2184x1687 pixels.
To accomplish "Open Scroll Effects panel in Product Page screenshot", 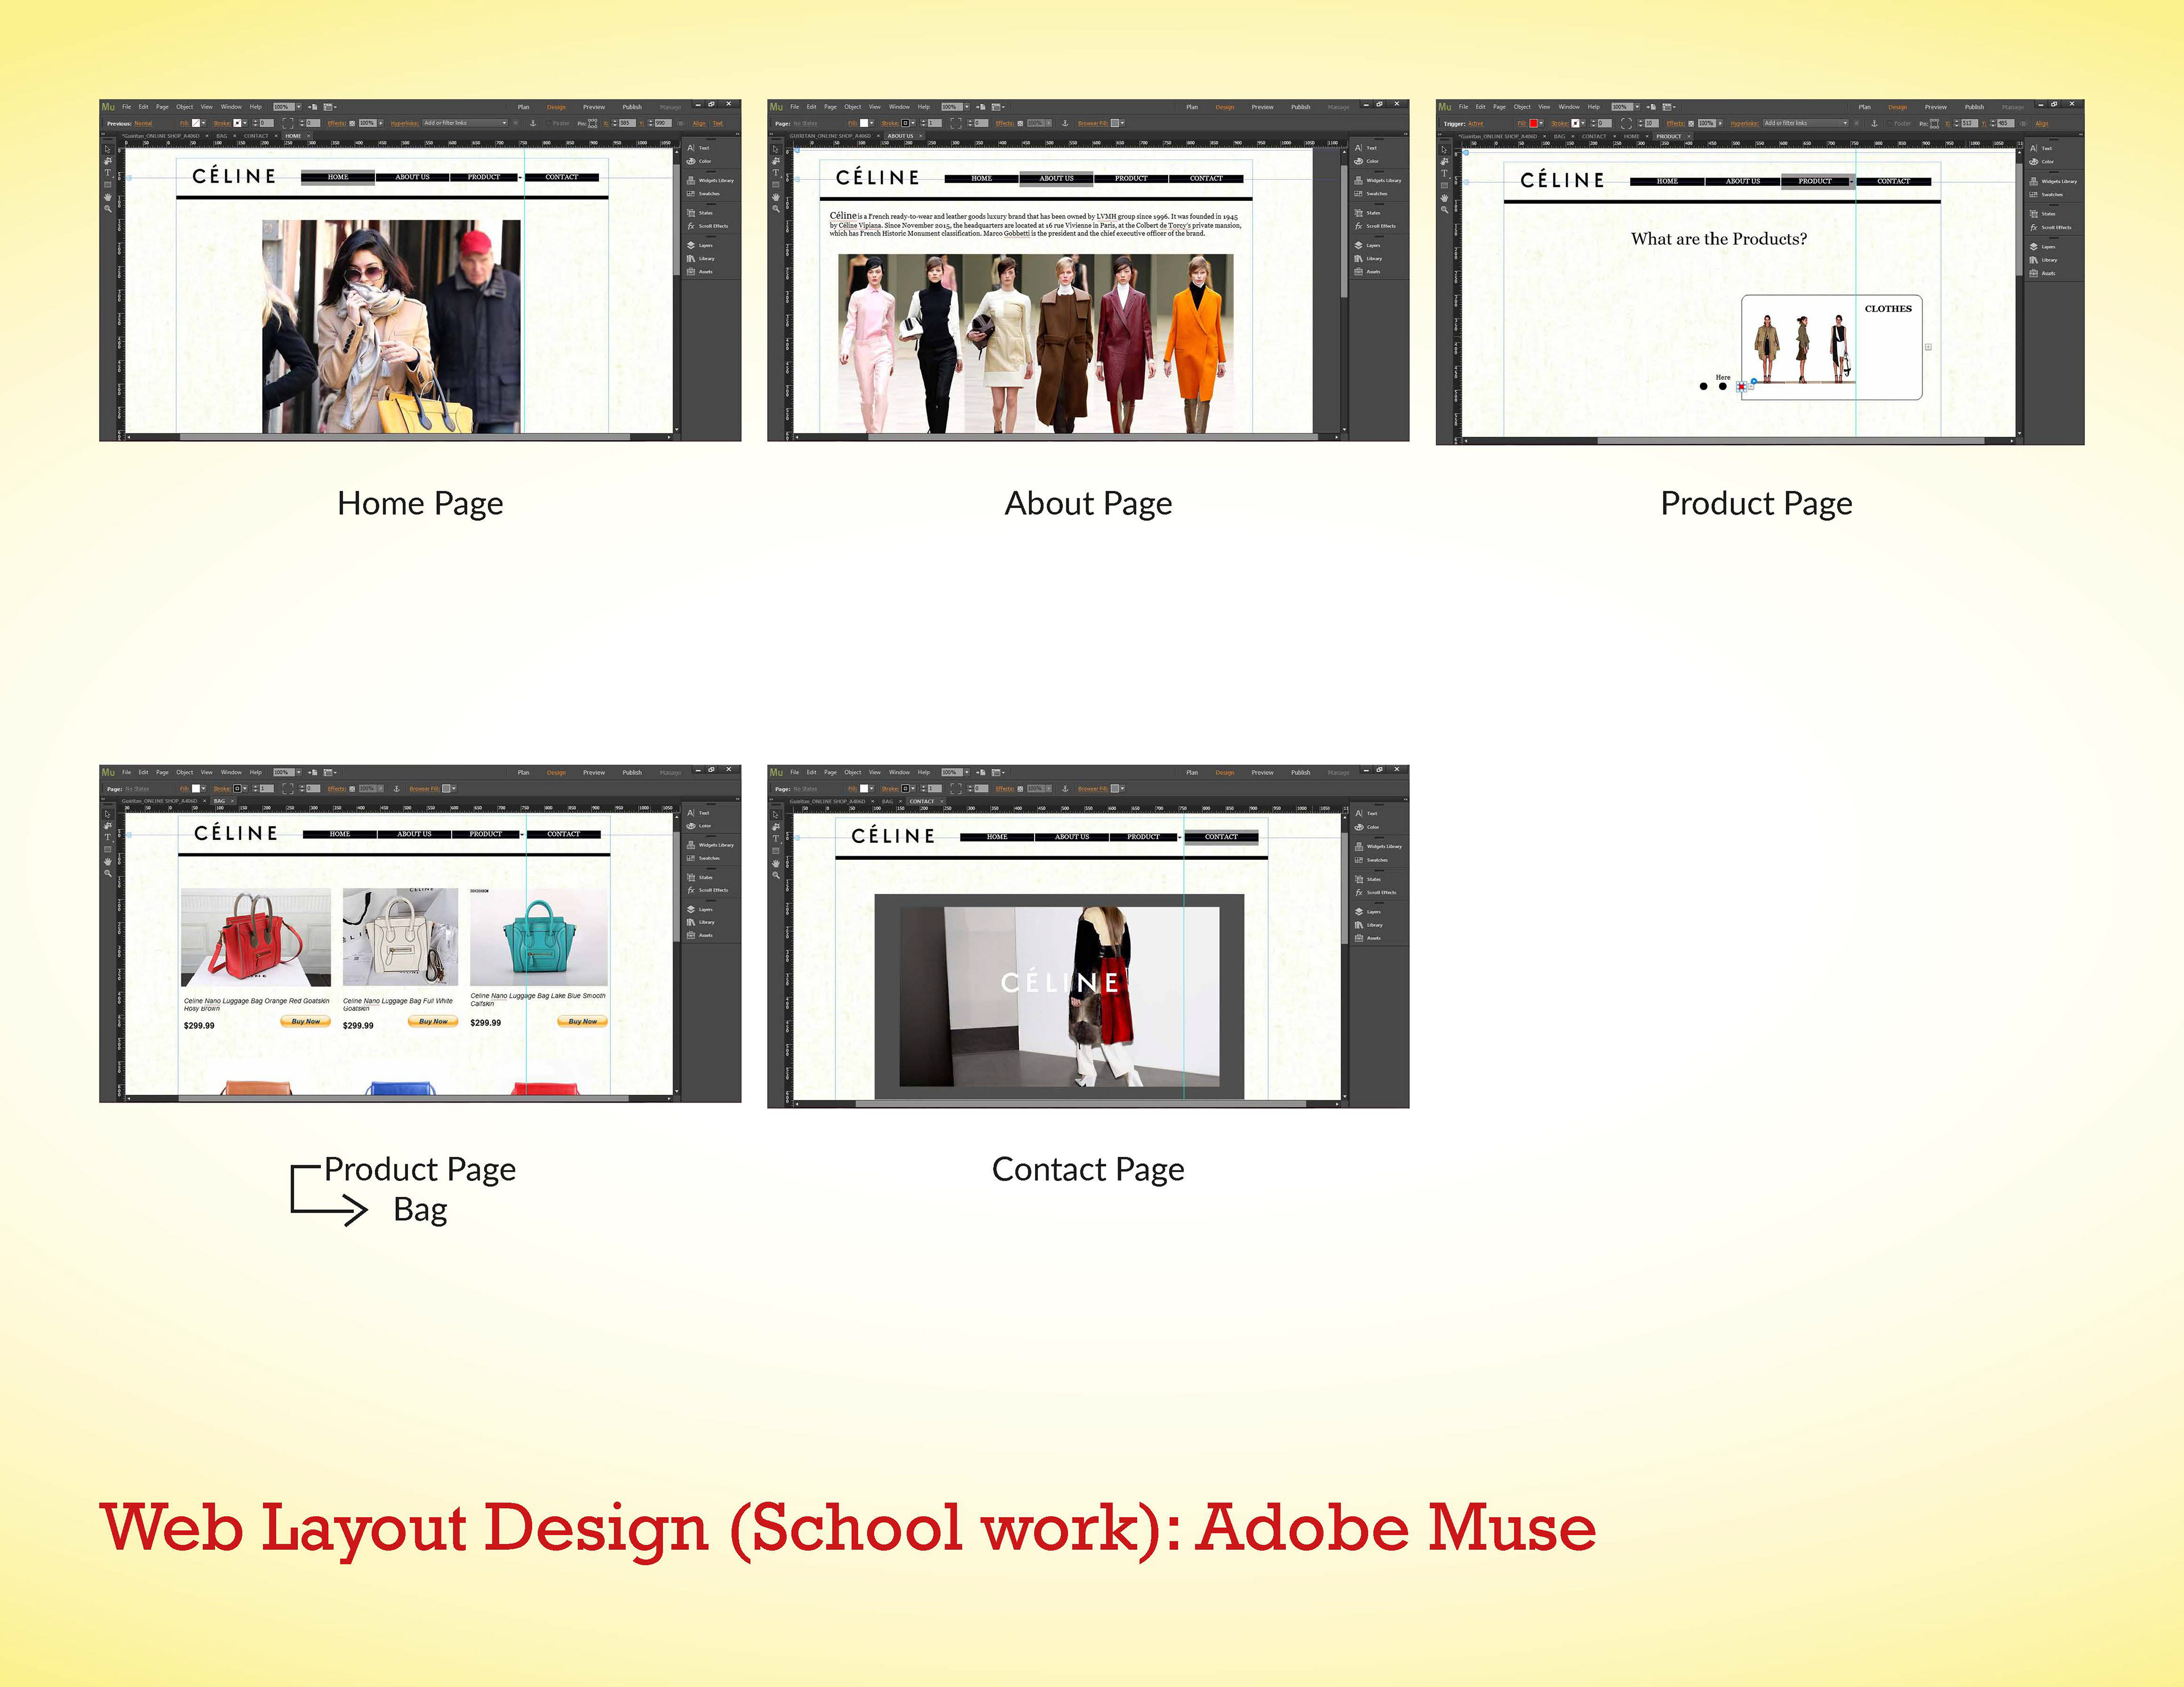I will pyautogui.click(x=2049, y=228).
